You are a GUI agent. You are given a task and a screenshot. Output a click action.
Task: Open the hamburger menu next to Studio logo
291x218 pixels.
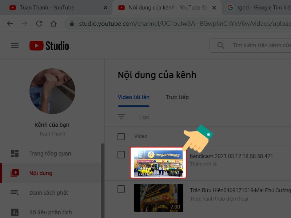pyautogui.click(x=15, y=46)
